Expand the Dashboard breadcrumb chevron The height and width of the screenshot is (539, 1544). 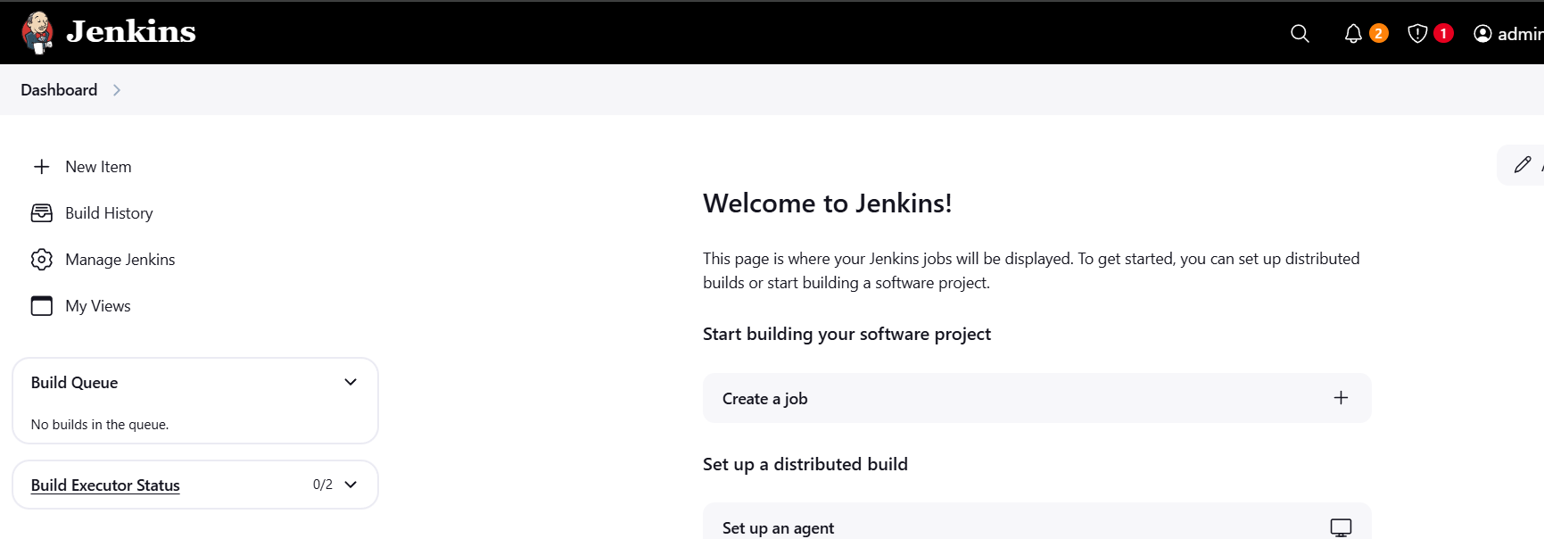tap(117, 90)
